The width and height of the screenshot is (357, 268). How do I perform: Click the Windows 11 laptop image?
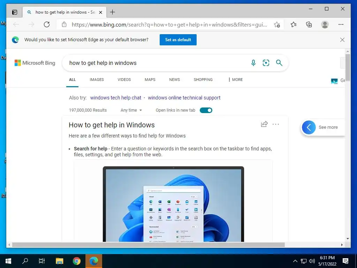[x=173, y=204]
